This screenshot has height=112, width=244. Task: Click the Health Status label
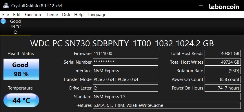21,54
